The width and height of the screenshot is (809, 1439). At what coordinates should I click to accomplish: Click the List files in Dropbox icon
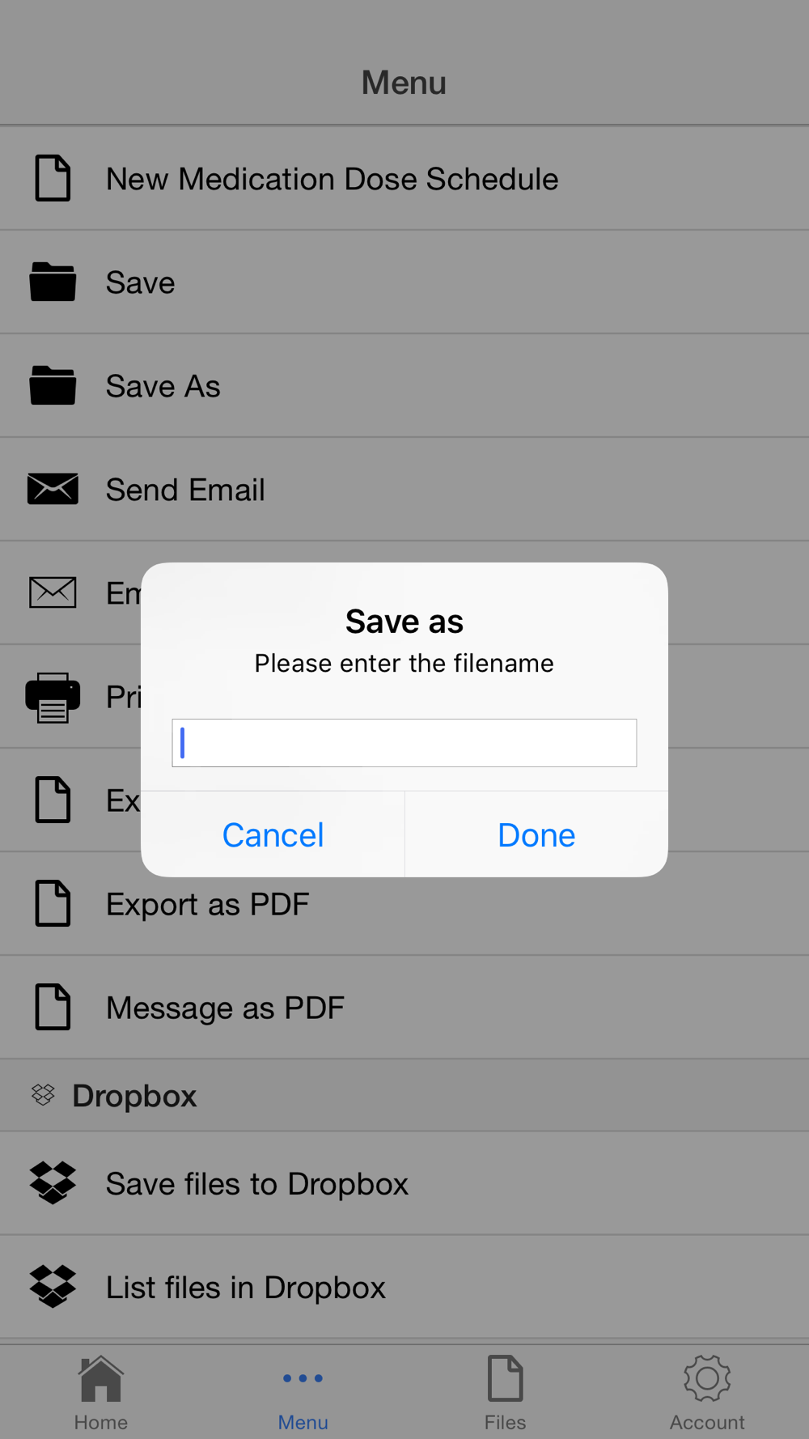click(53, 1287)
